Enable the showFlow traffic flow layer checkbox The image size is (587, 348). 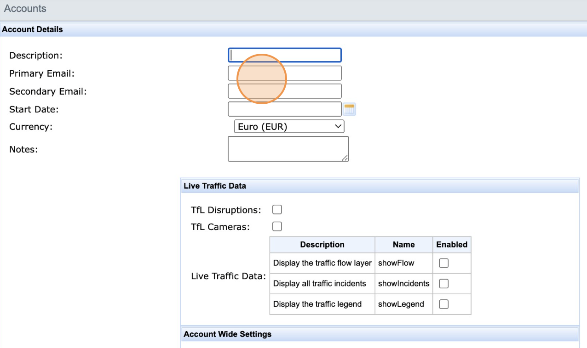tap(443, 263)
